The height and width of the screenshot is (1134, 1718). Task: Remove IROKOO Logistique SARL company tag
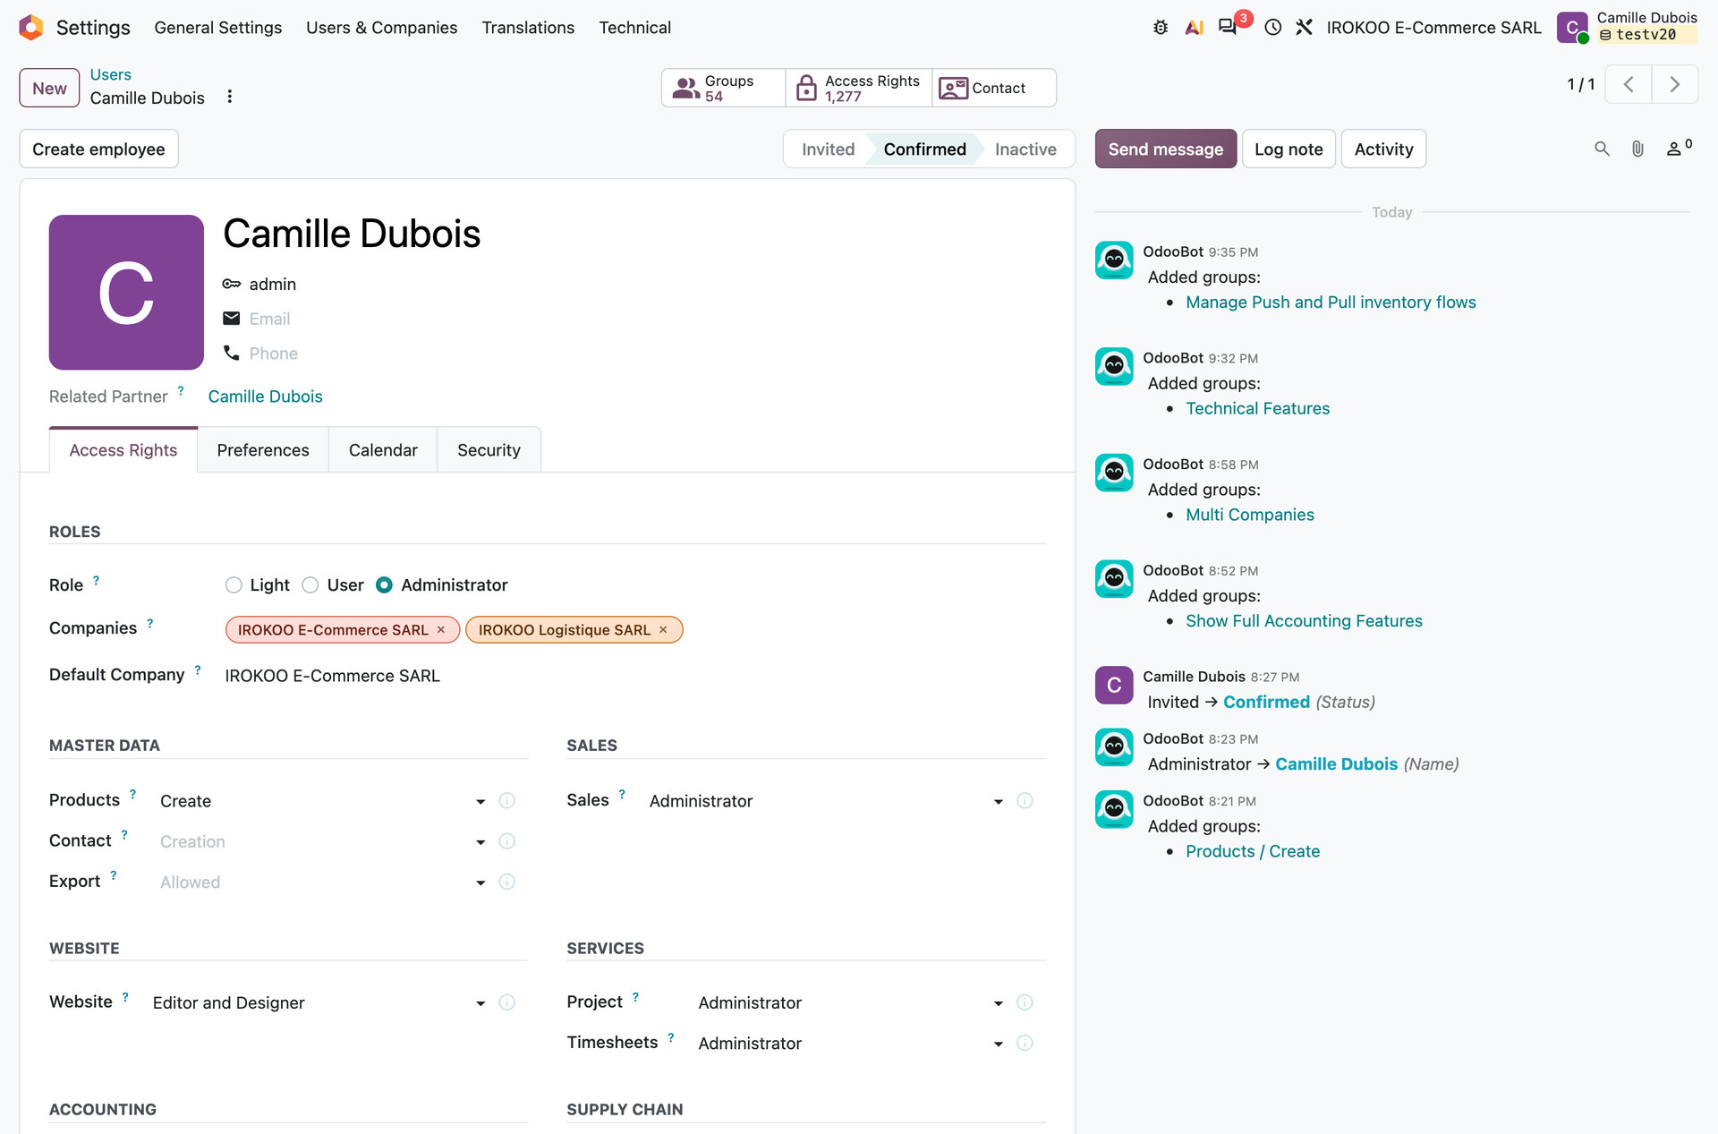click(663, 629)
